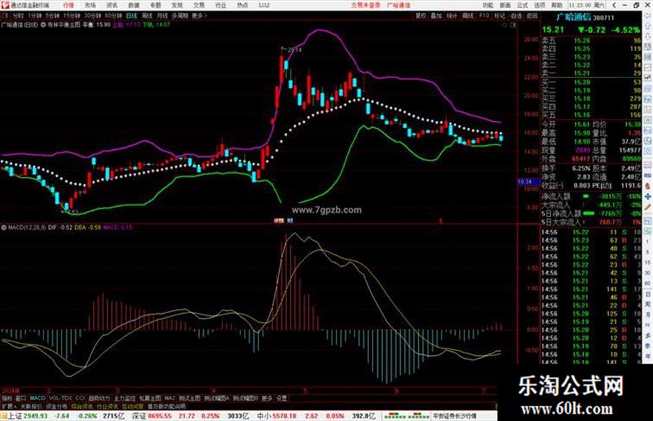Viewport: 653px width, 421px height.
Task: Open the 资讯 menu
Action: pos(112,6)
